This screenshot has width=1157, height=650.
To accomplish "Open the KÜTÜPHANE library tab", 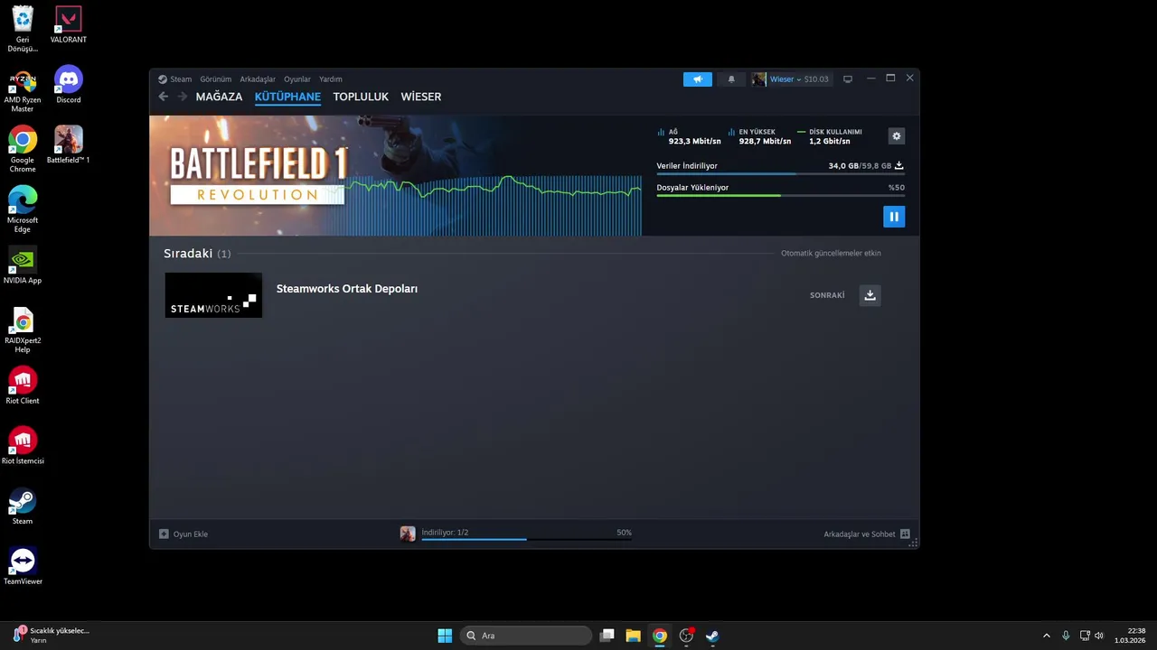I will 287,97.
